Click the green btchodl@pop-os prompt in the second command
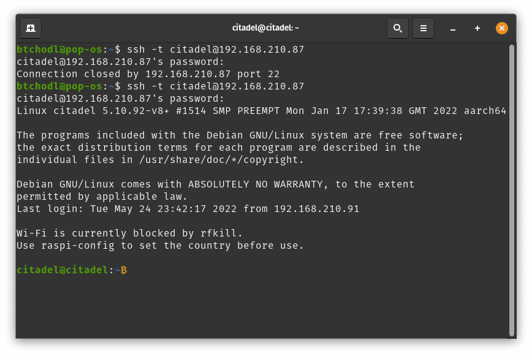 [59, 86]
